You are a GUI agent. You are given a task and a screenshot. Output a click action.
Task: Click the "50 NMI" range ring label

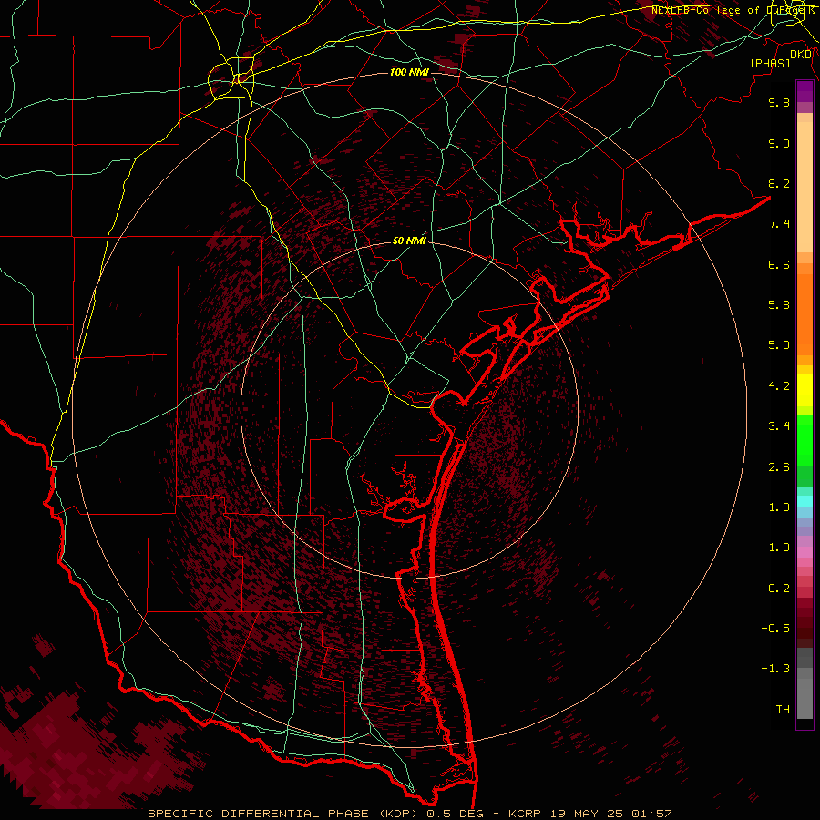point(409,241)
